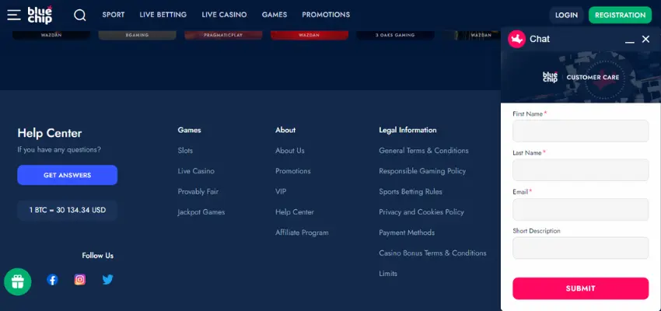Viewport: 661px width, 311px height.
Task: Minimize the chat widget
Action: (630, 40)
